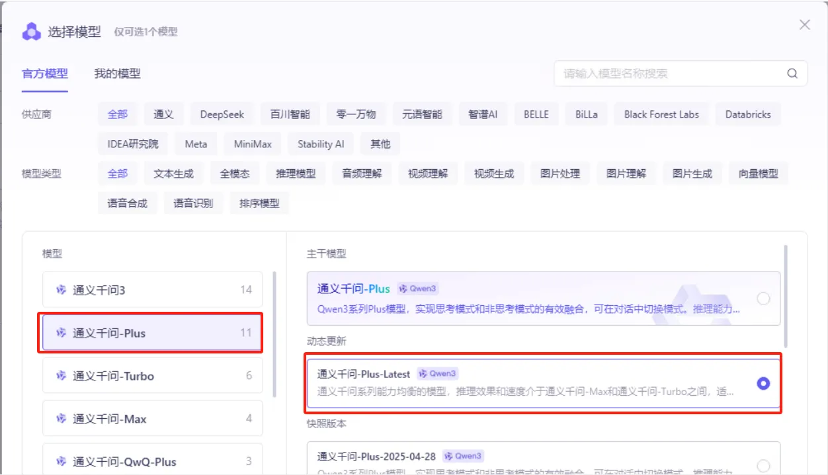Image resolution: width=828 pixels, height=475 pixels.
Task: Click Qwen3 tag on 通义千问-Plus-Latest card
Action: pos(438,374)
